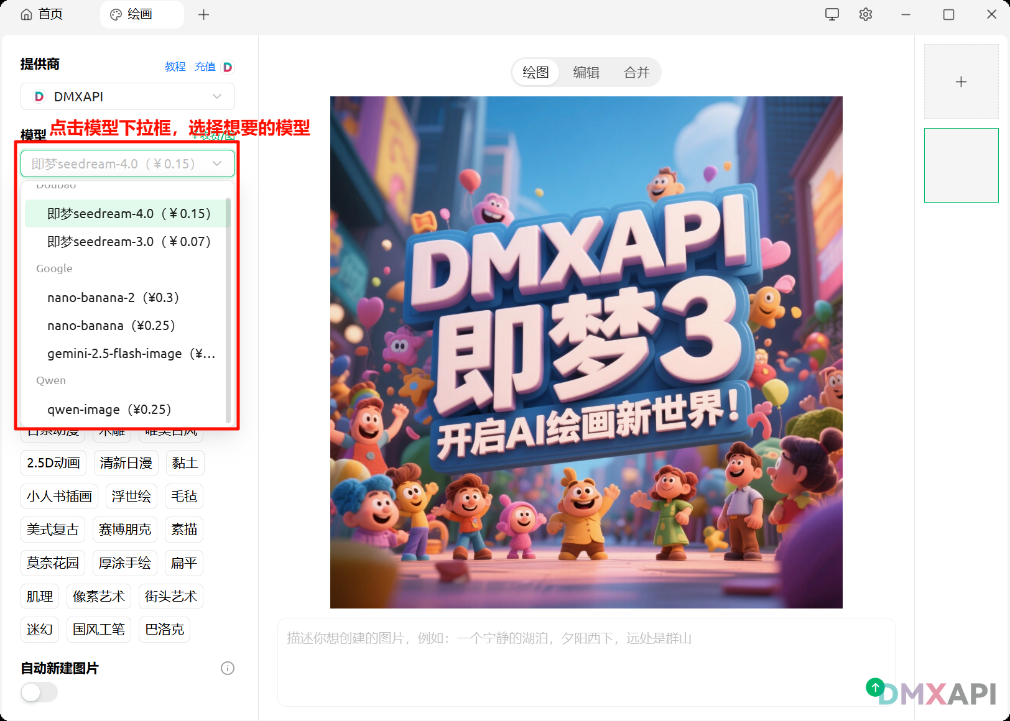Screen dimensions: 1010x721
Task: Click the plus tile to add new image
Action: [x=961, y=81]
